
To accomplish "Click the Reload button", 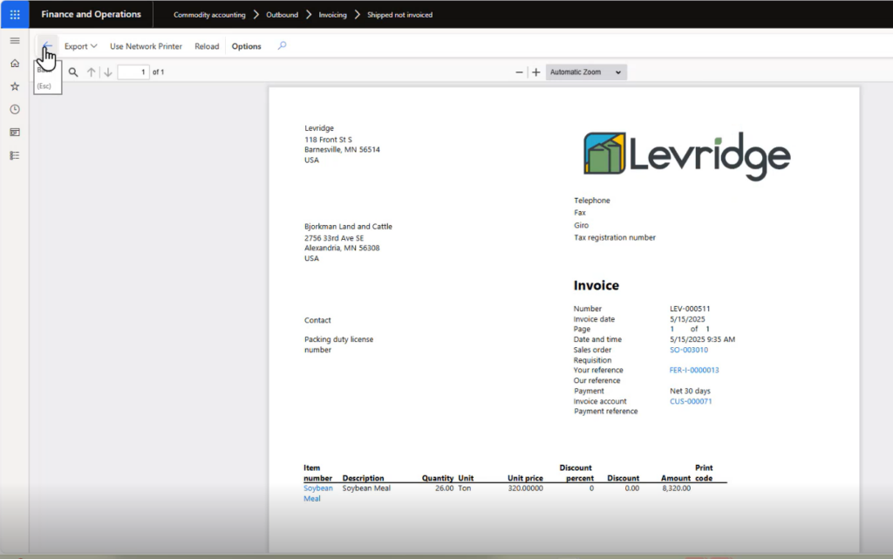I will [207, 46].
